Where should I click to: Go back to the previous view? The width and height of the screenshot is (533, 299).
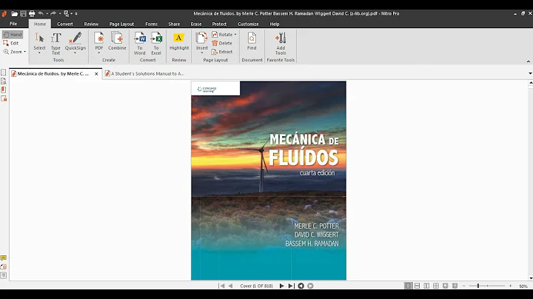click(x=301, y=286)
